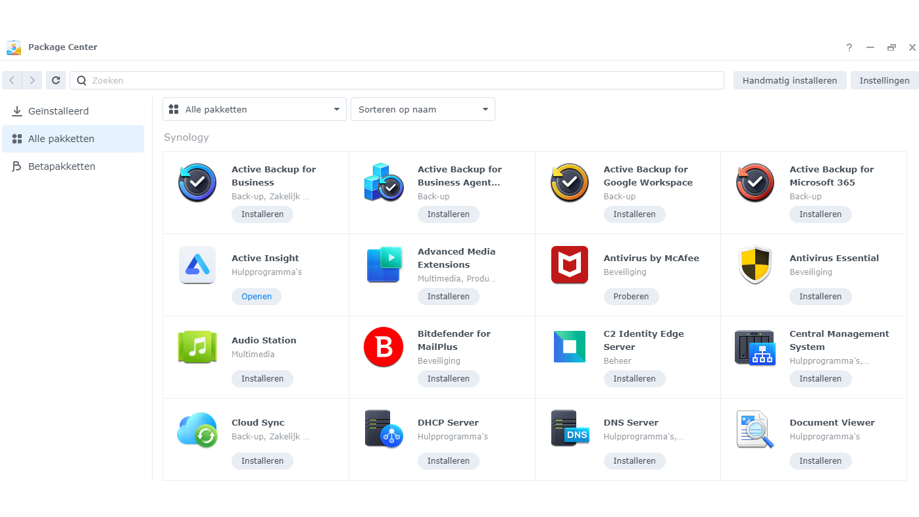Install Active Backup for Business Agent

(x=449, y=214)
